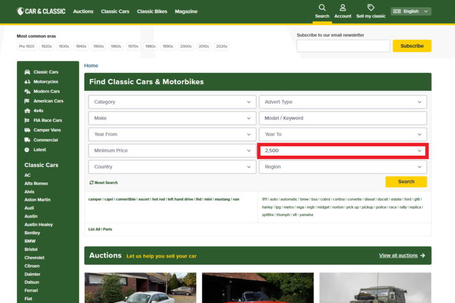The height and width of the screenshot is (303, 455).
Task: Click the 4x4s vehicle icon
Action: [27, 111]
